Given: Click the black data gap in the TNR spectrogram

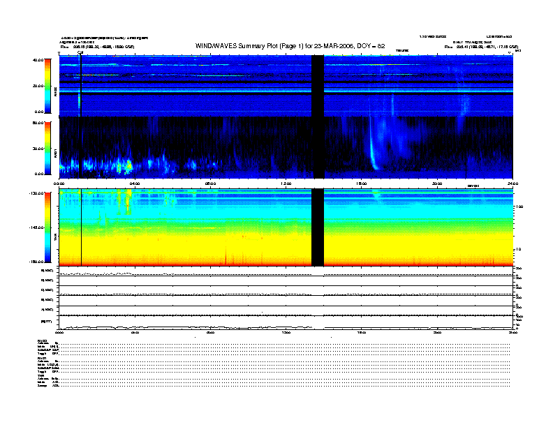Looking at the screenshot, I should [318, 227].
